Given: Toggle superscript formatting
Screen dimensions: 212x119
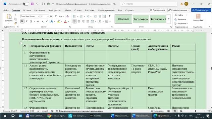Looking at the screenshot, I should (x=47, y=21).
